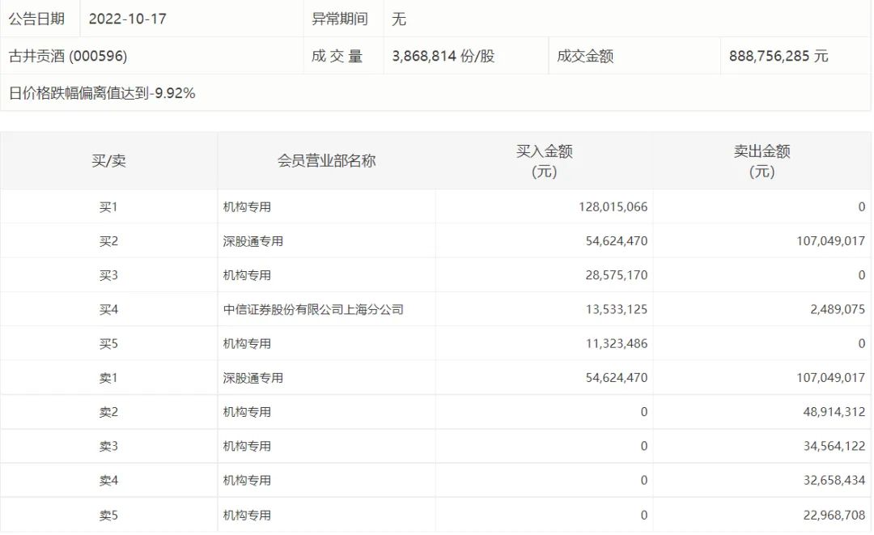Click 深股通专用 in the 卖1 row

[253, 378]
